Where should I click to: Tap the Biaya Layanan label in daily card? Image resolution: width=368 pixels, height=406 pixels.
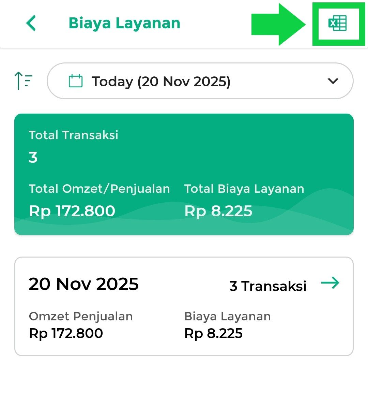coord(227,316)
